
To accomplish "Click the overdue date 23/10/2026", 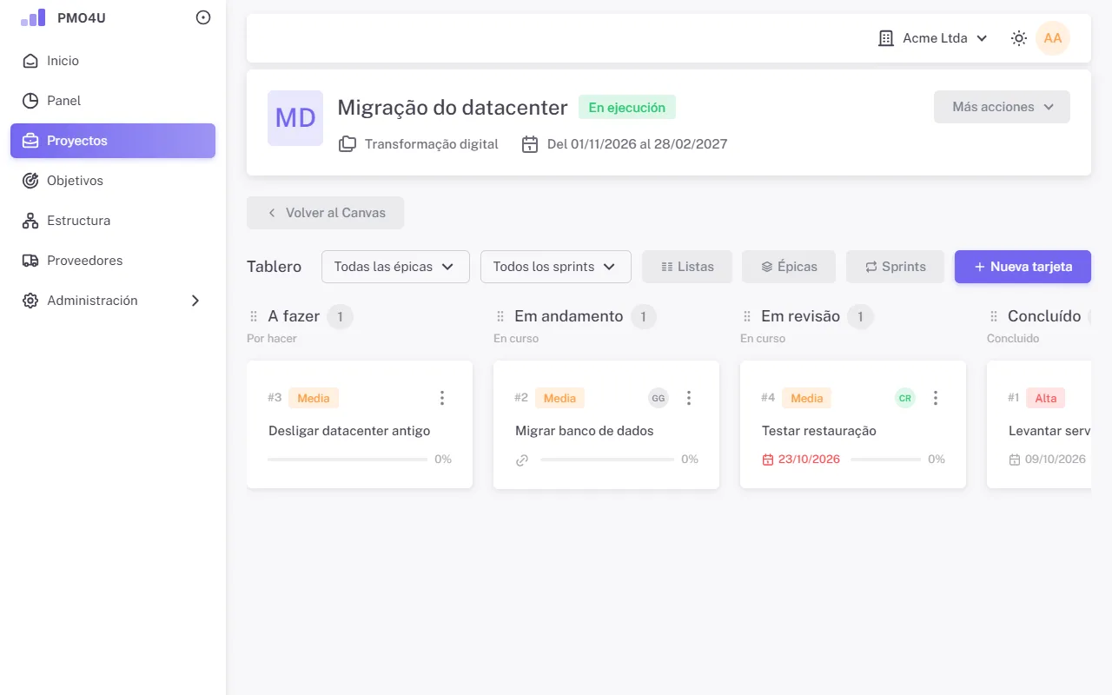I will [x=810, y=460].
